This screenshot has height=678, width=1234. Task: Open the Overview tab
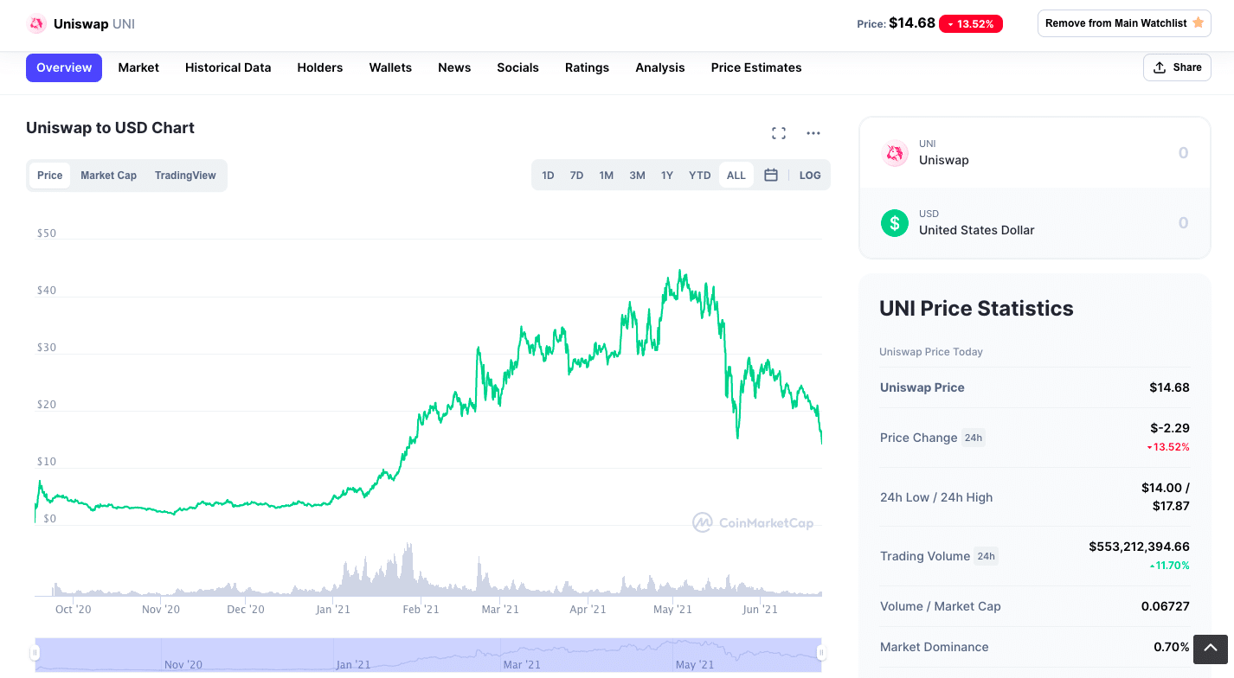[x=64, y=67]
